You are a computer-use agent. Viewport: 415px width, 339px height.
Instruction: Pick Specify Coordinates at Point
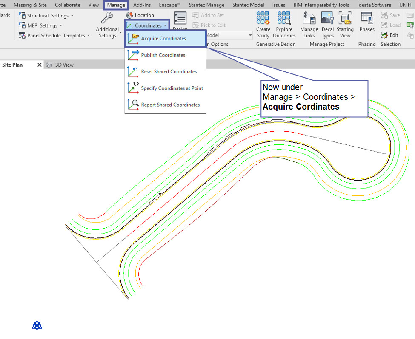172,88
